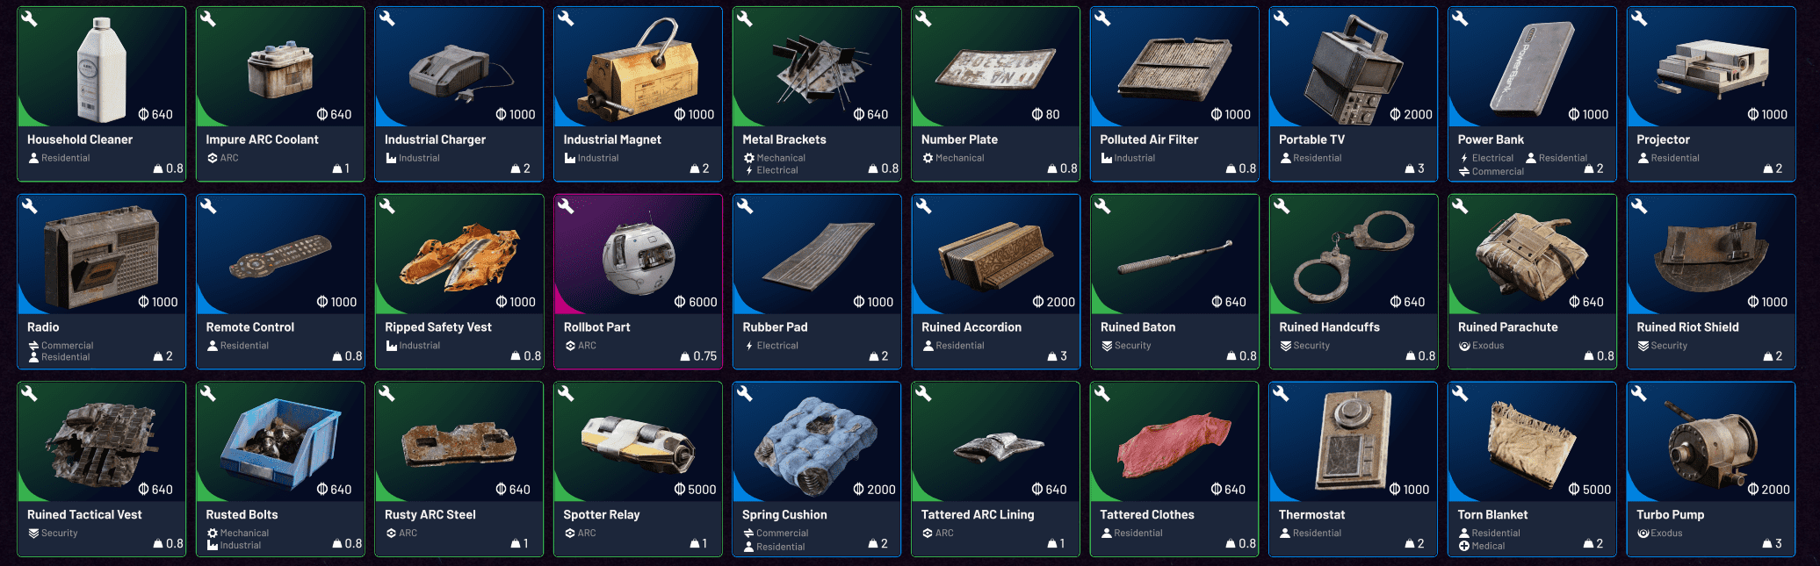The width and height of the screenshot is (1820, 566).
Task: Click the wrench icon on Turbo Pump card
Action: [1639, 394]
